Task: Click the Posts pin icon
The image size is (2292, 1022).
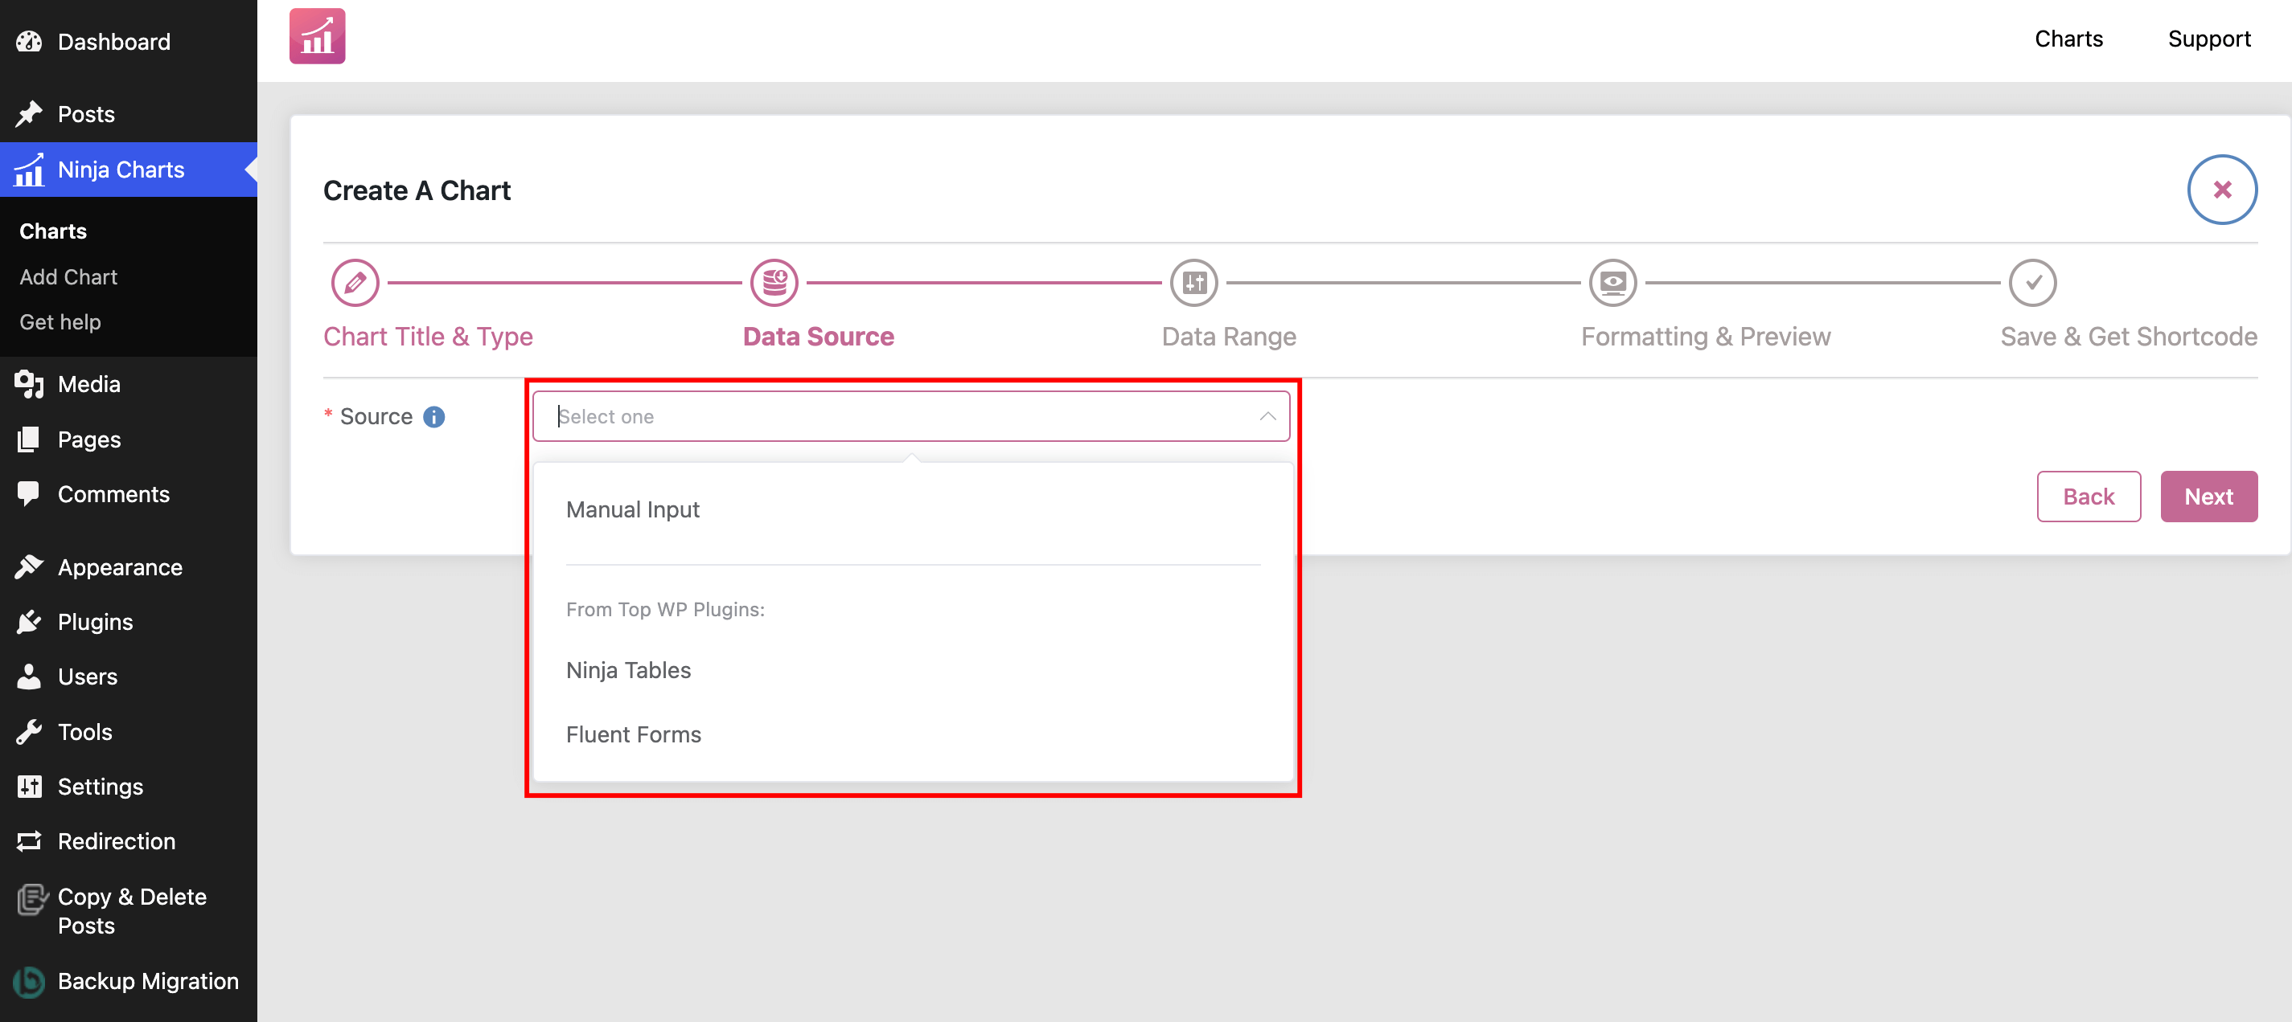Action: 28,114
